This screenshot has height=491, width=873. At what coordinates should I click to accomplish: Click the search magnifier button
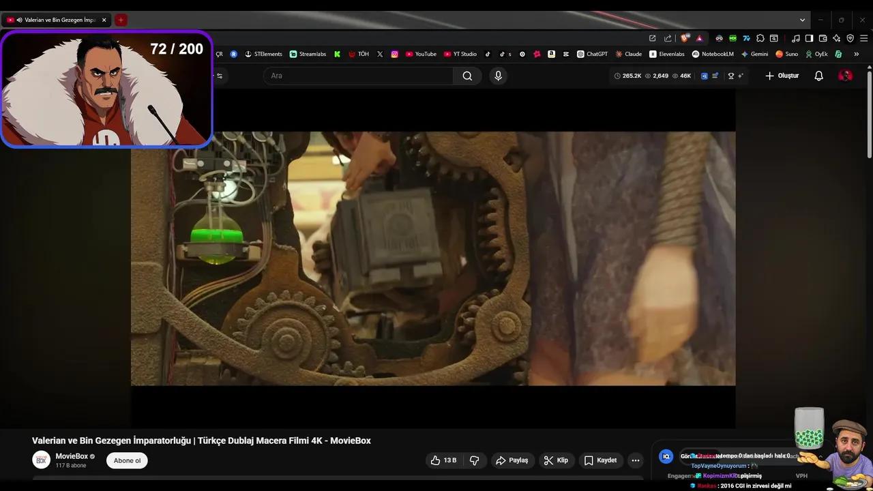(467, 76)
